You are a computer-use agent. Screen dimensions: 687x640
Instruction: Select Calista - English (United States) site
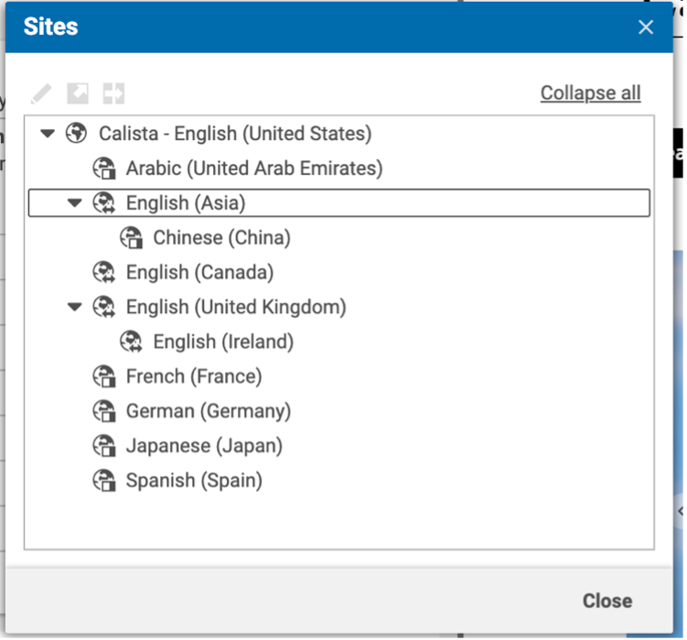(235, 134)
